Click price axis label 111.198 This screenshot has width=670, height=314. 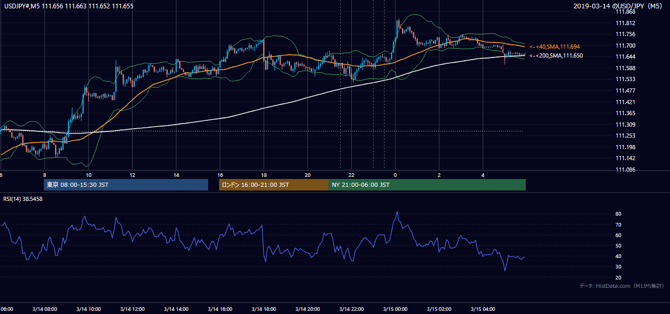click(x=625, y=147)
